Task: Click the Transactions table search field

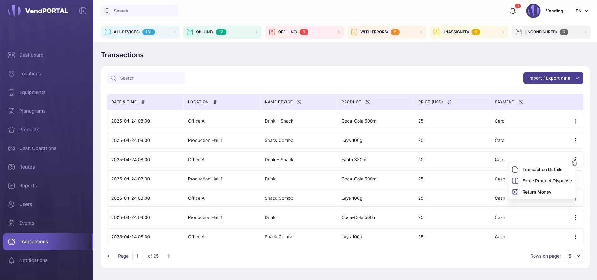Action: point(146,78)
